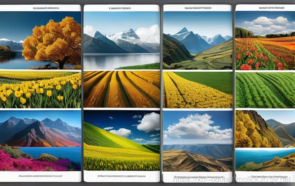Click the large clouds over brown plateau photo
This screenshot has width=295, height=186.
click(x=198, y=140)
